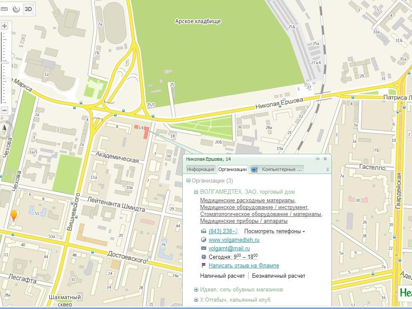Select the ruler measurement tool
Screen dimensions: 412x309
(4, 9)
